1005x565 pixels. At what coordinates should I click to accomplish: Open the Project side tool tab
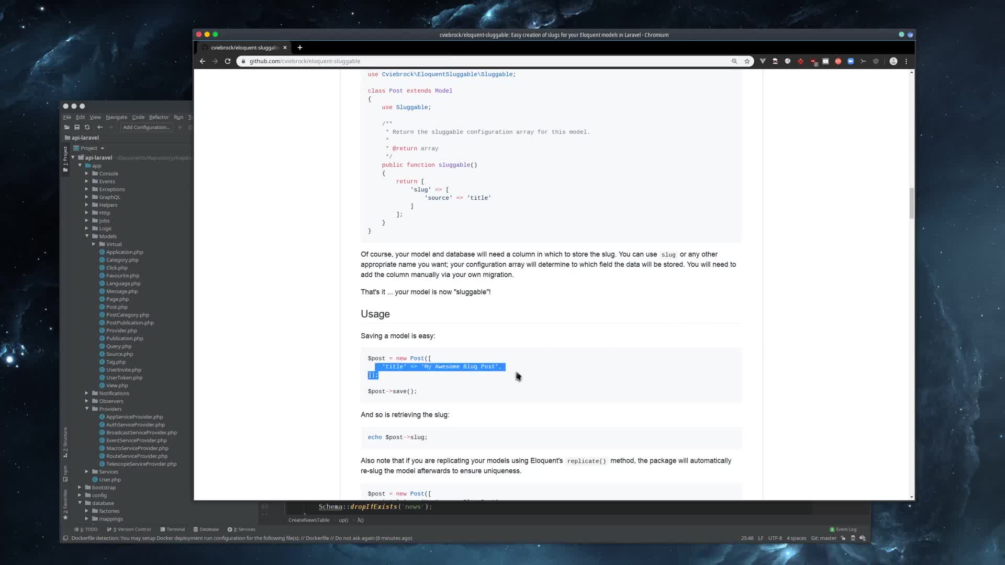coord(65,159)
